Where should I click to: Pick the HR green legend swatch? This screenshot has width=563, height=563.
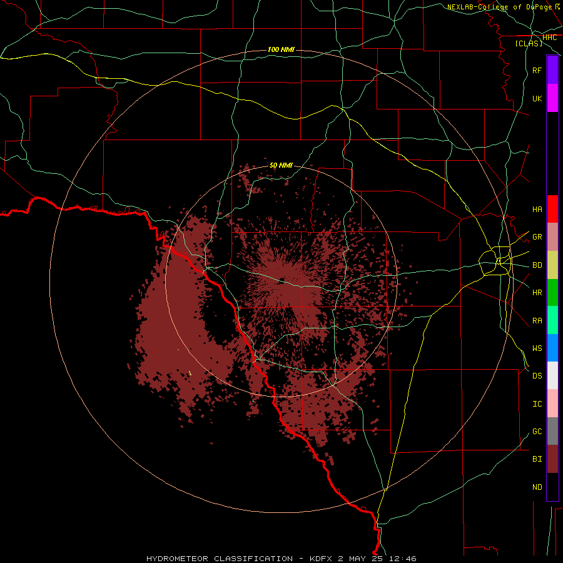552,293
